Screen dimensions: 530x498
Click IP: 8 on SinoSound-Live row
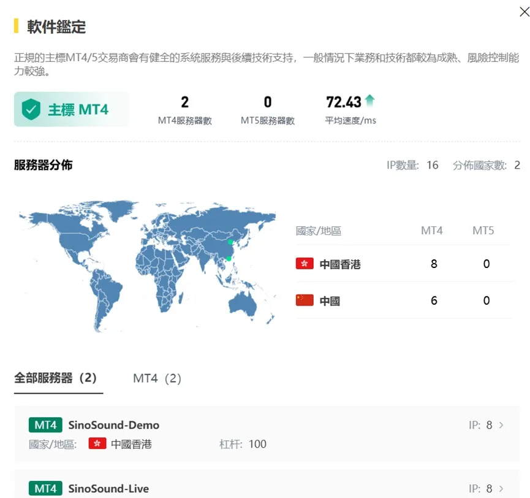[x=480, y=489]
